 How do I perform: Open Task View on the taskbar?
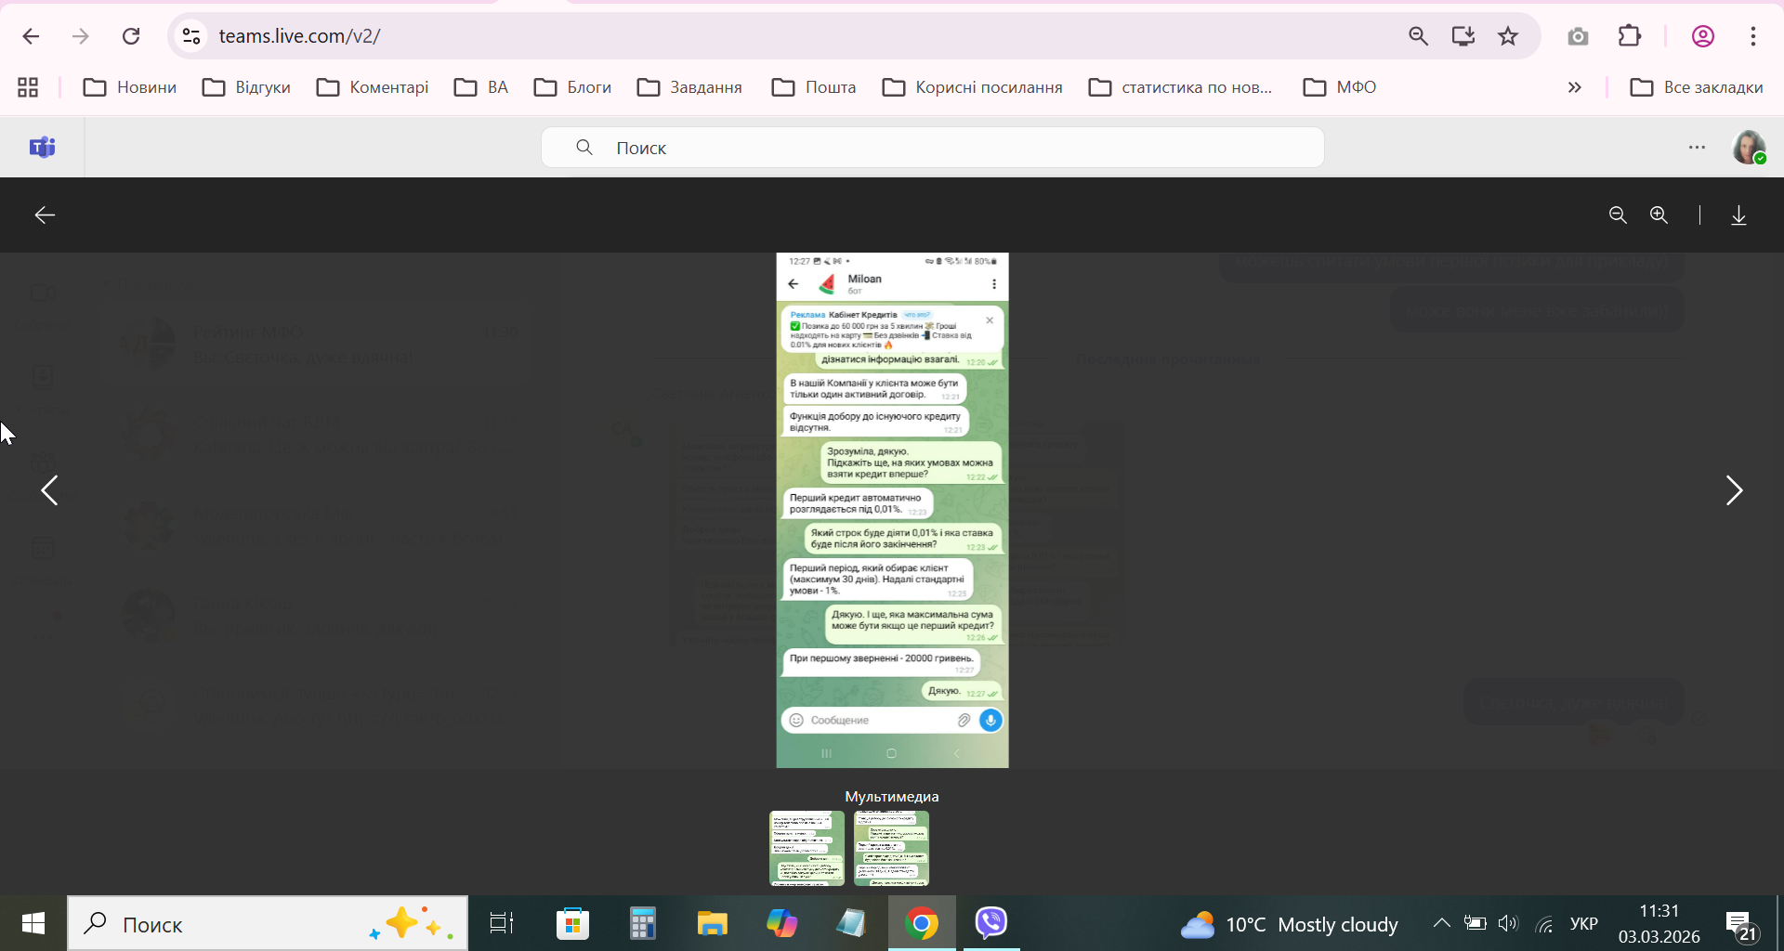click(x=502, y=923)
